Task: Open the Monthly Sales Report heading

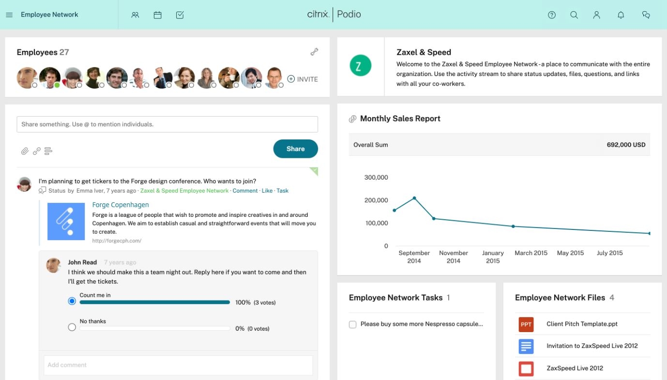Action: click(400, 119)
